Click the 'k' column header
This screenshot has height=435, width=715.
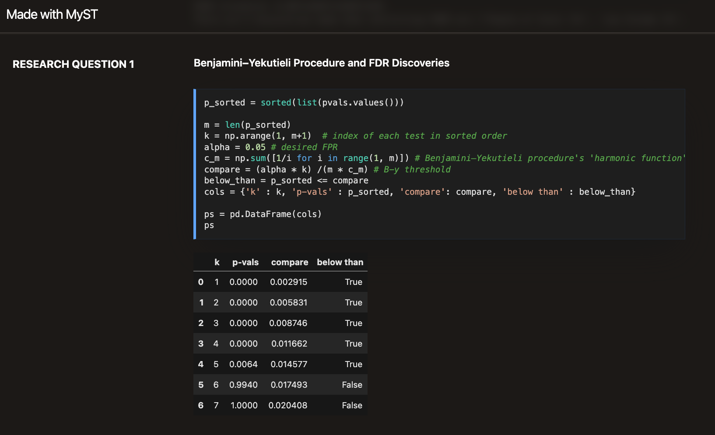(x=217, y=262)
